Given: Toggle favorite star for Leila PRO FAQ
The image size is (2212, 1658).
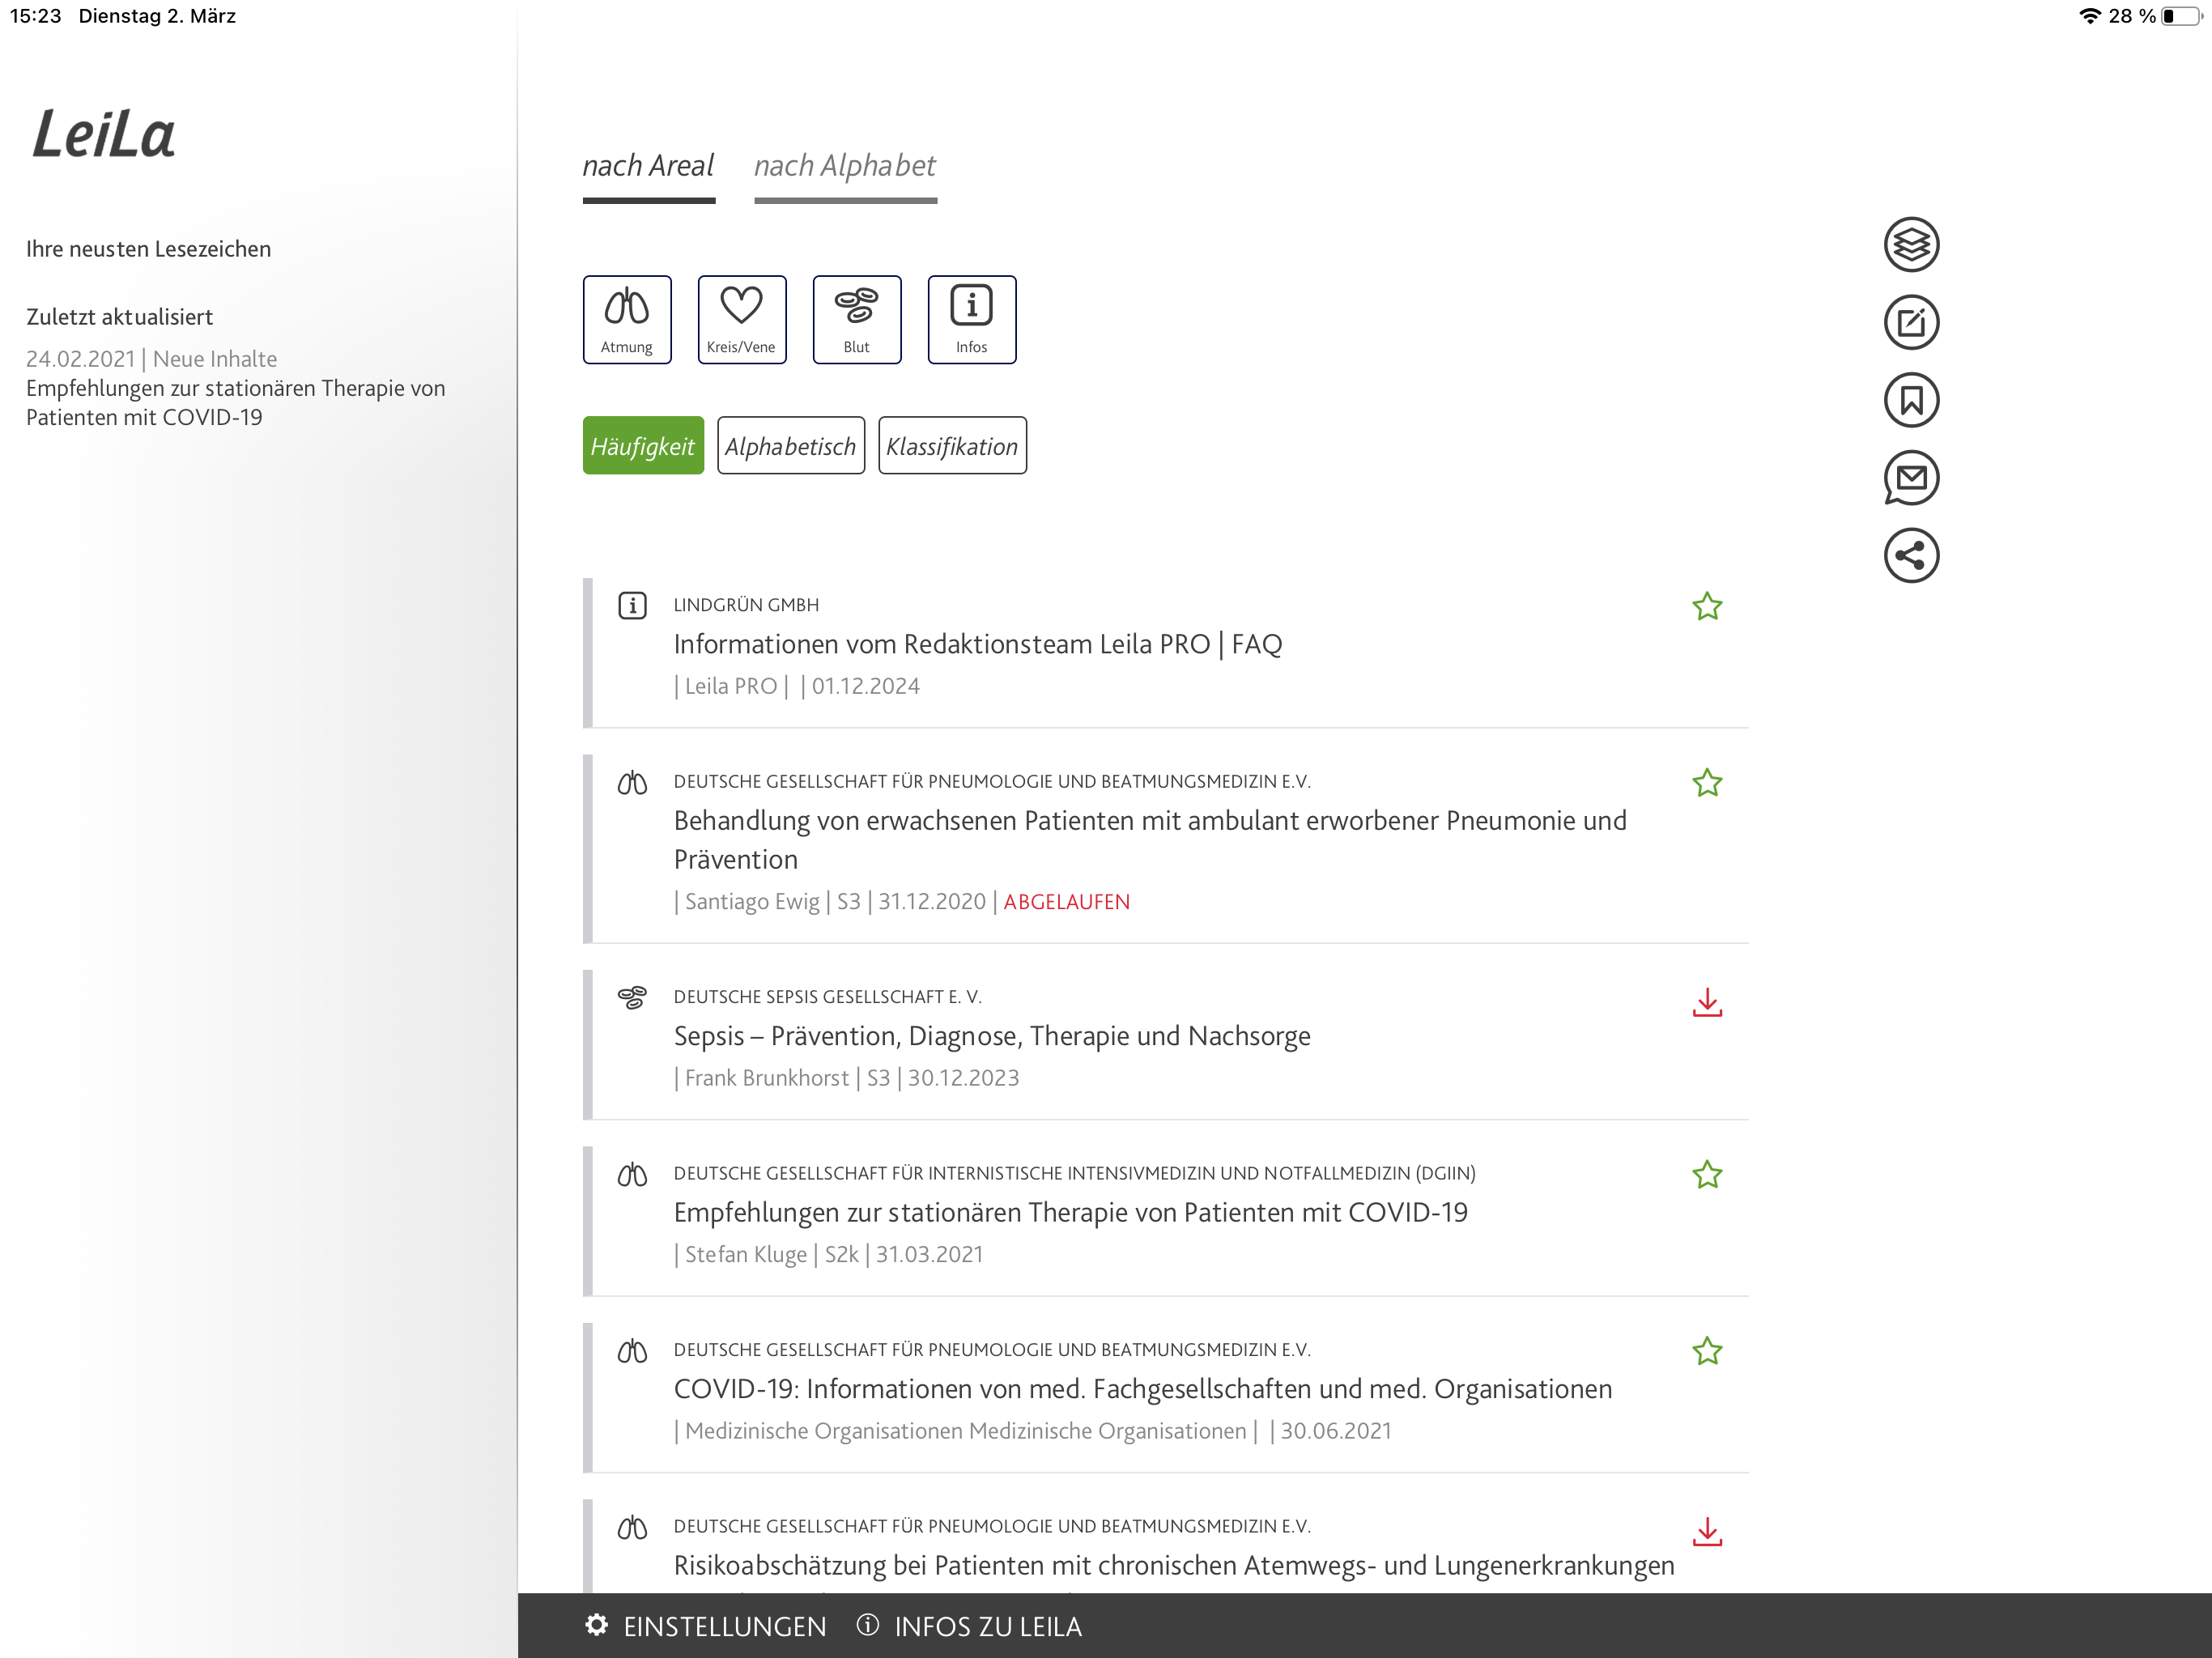Looking at the screenshot, I should click(x=1706, y=606).
